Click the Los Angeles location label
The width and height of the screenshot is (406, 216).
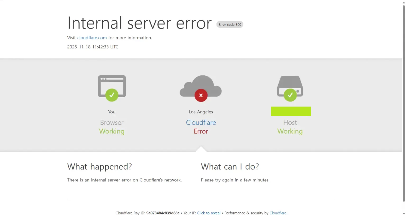pos(201,112)
